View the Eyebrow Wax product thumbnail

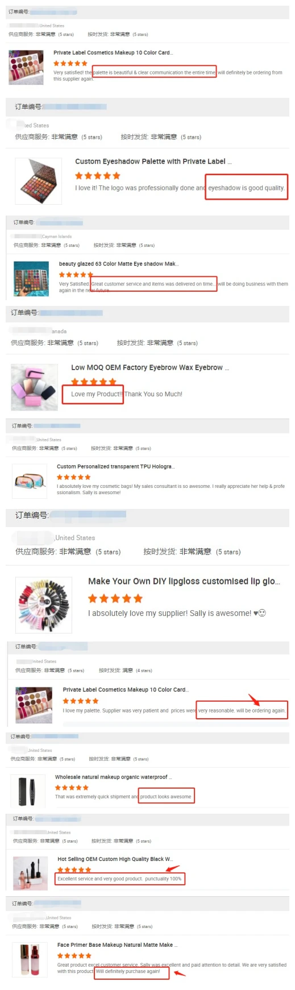(x=34, y=387)
